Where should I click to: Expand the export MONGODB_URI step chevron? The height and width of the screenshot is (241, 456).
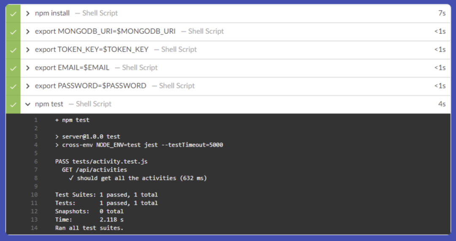click(x=28, y=32)
